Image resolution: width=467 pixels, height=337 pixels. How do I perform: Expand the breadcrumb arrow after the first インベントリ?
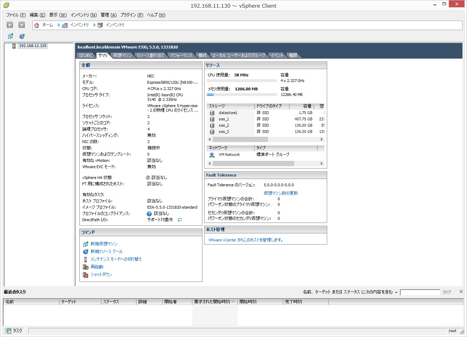point(94,25)
